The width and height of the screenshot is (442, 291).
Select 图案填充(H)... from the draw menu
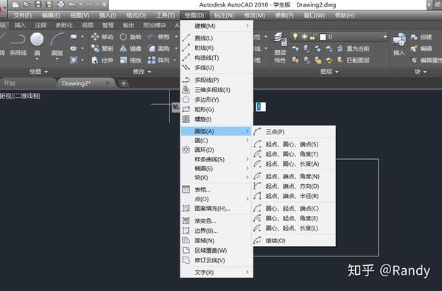coord(216,208)
